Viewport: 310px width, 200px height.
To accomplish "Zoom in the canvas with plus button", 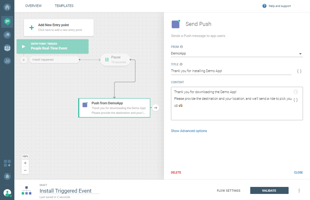I will coord(25,163).
